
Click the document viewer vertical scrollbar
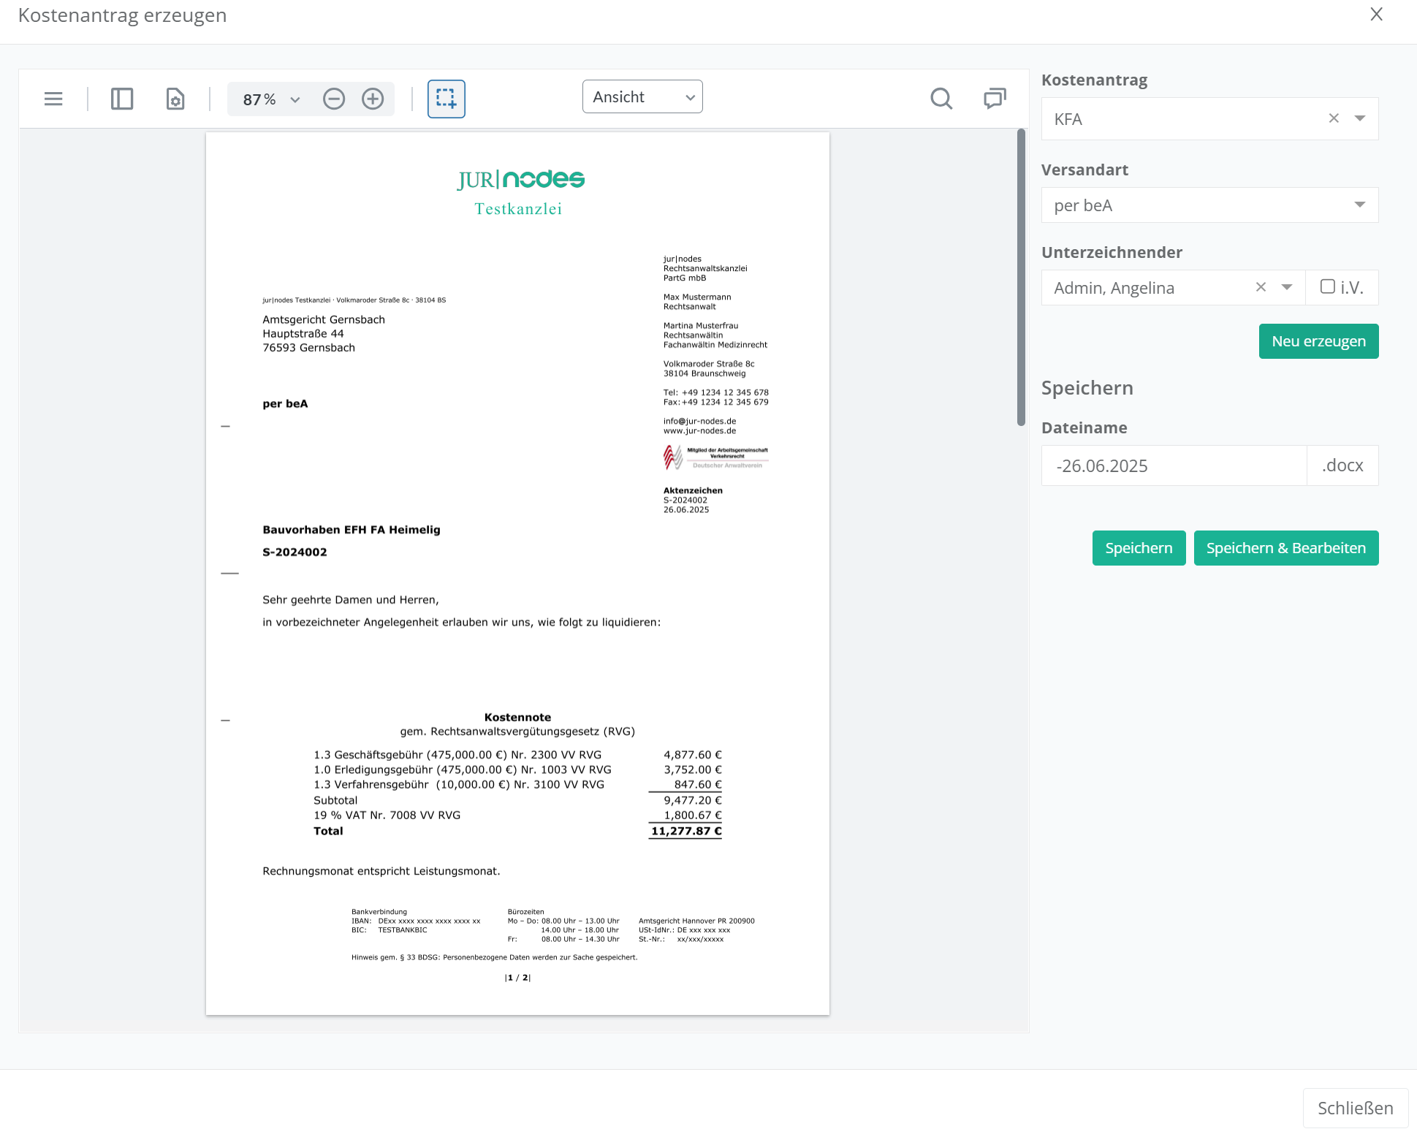pos(1021,278)
